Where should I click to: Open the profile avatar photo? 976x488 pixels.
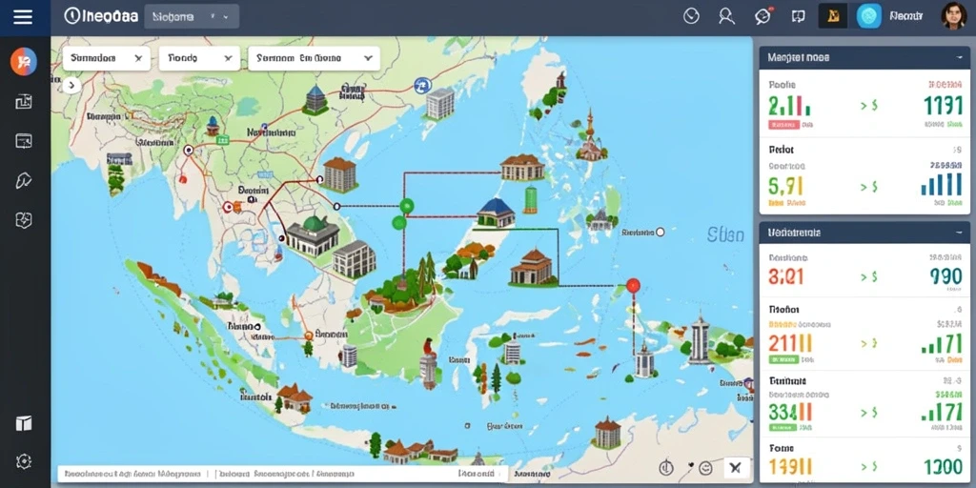(953, 15)
